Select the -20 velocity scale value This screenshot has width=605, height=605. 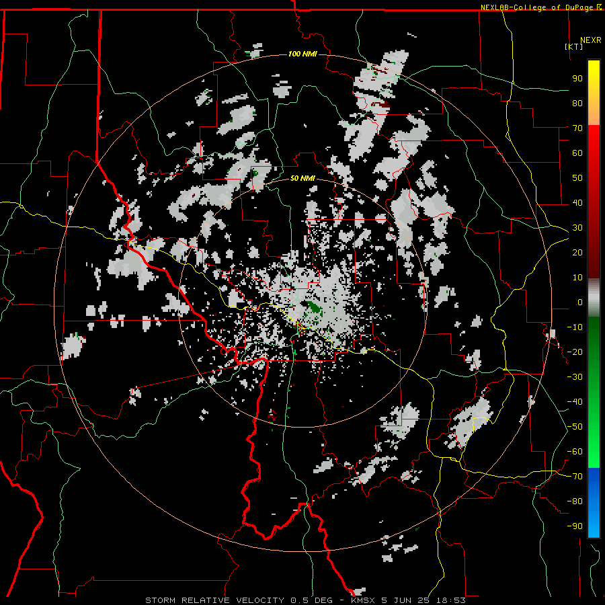tap(575, 352)
